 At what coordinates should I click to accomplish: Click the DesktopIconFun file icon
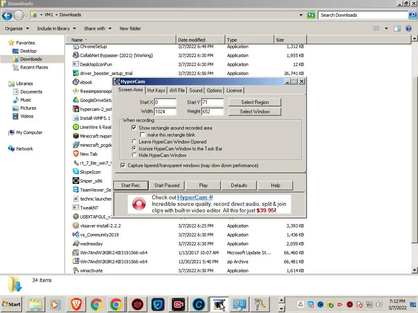[x=76, y=64]
